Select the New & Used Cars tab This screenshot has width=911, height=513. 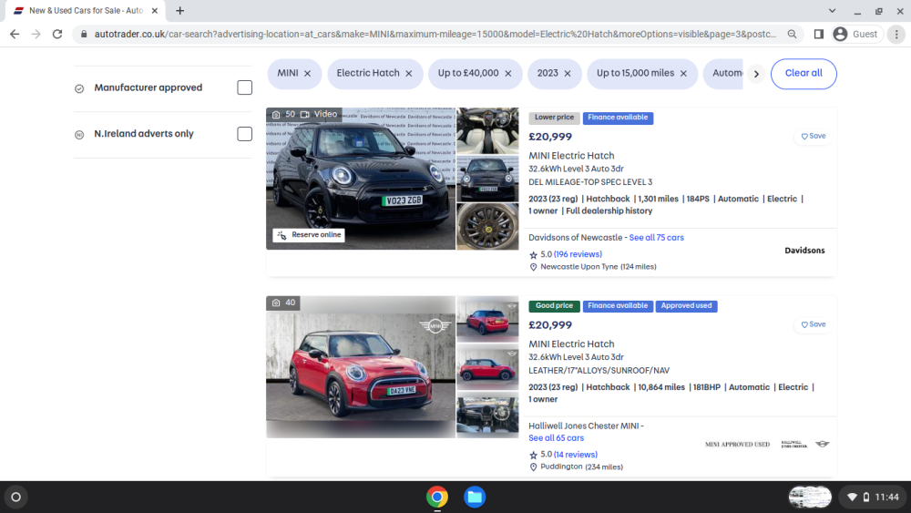tap(86, 10)
